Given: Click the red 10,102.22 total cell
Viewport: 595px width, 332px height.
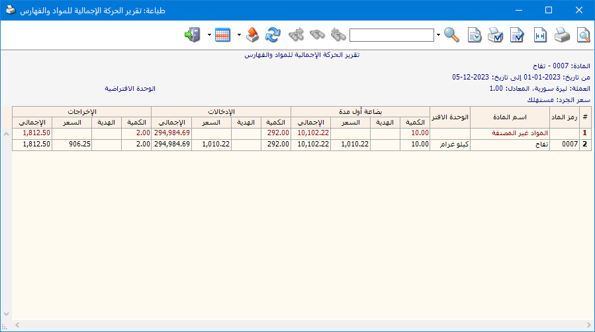Looking at the screenshot, I should pos(311,133).
